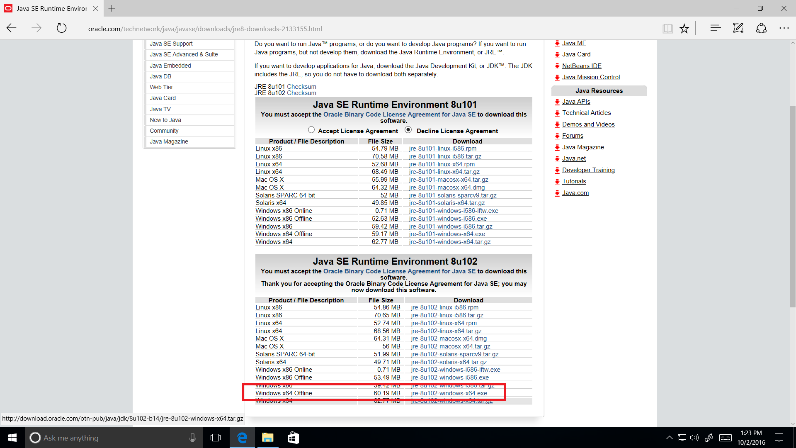Open volume control in system tray
Viewport: 796px width, 448px height.
pos(694,438)
